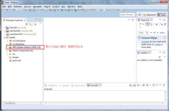
Task: Open the New file dropdown arrow
Action: point(7,10)
